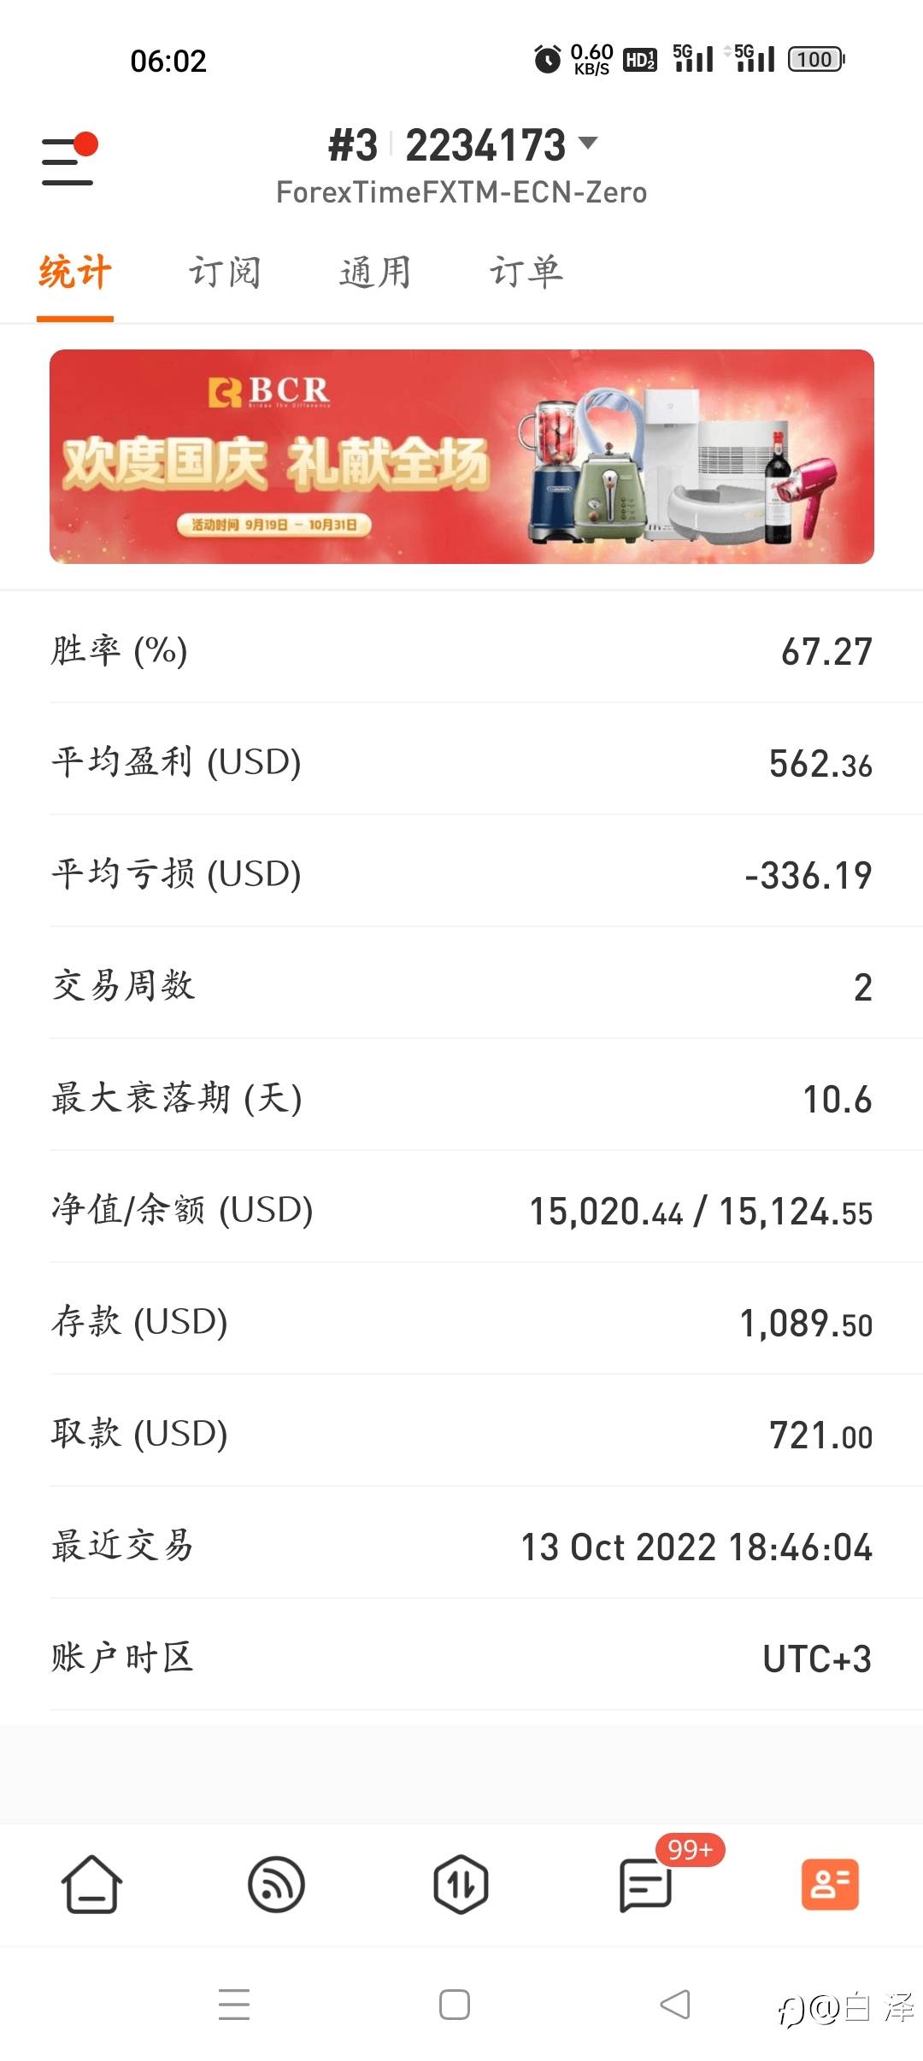Tap the Android recent apps lines icon
The width and height of the screenshot is (923, 2061).
[x=234, y=2005]
